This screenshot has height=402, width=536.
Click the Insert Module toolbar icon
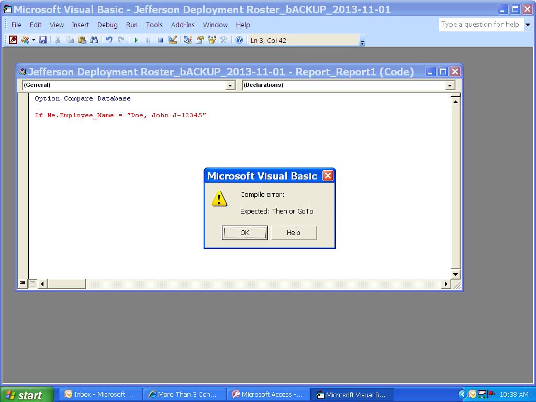(x=25, y=40)
